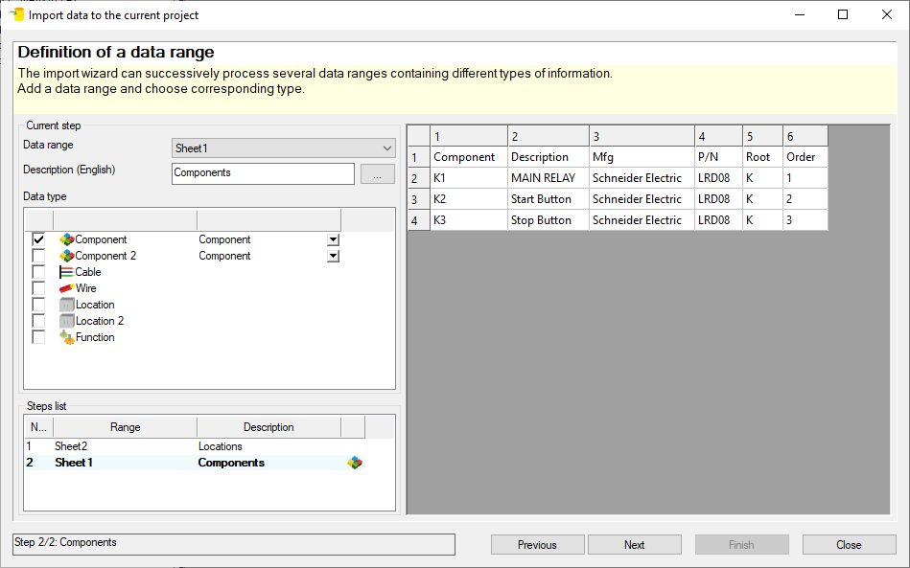Click the P/N header cell
The height and width of the screenshot is (568, 910).
point(718,157)
